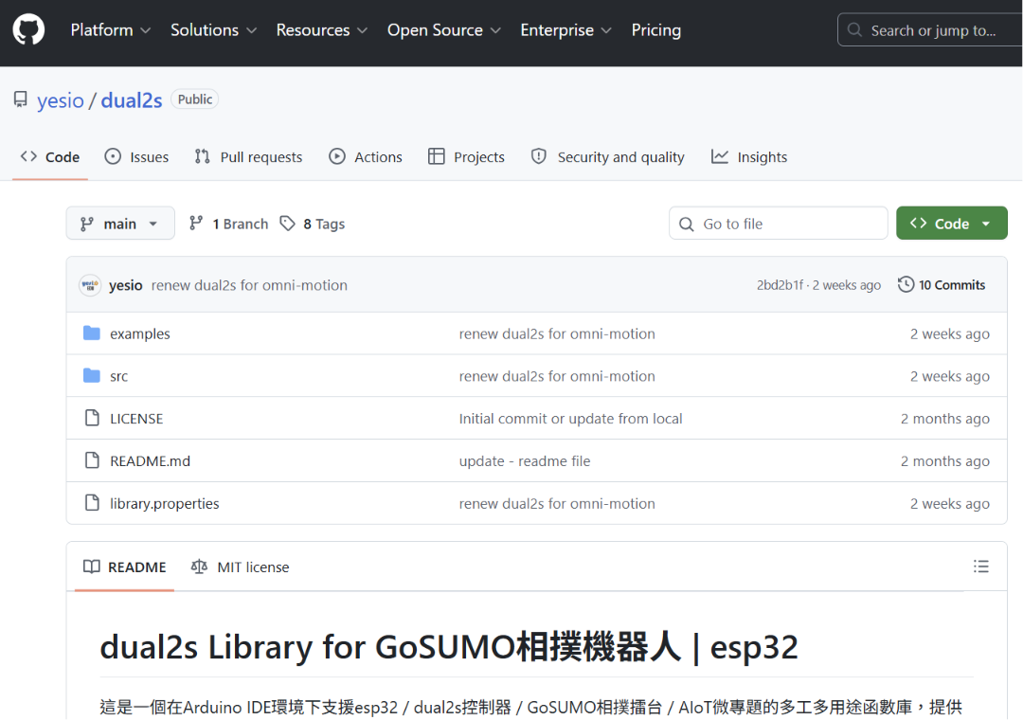Click the examples folder icon
The image size is (1023, 720).
[92, 333]
